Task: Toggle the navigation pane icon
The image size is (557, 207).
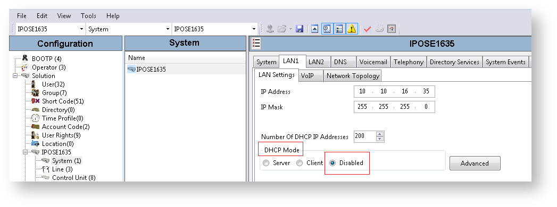Action: click(327, 29)
